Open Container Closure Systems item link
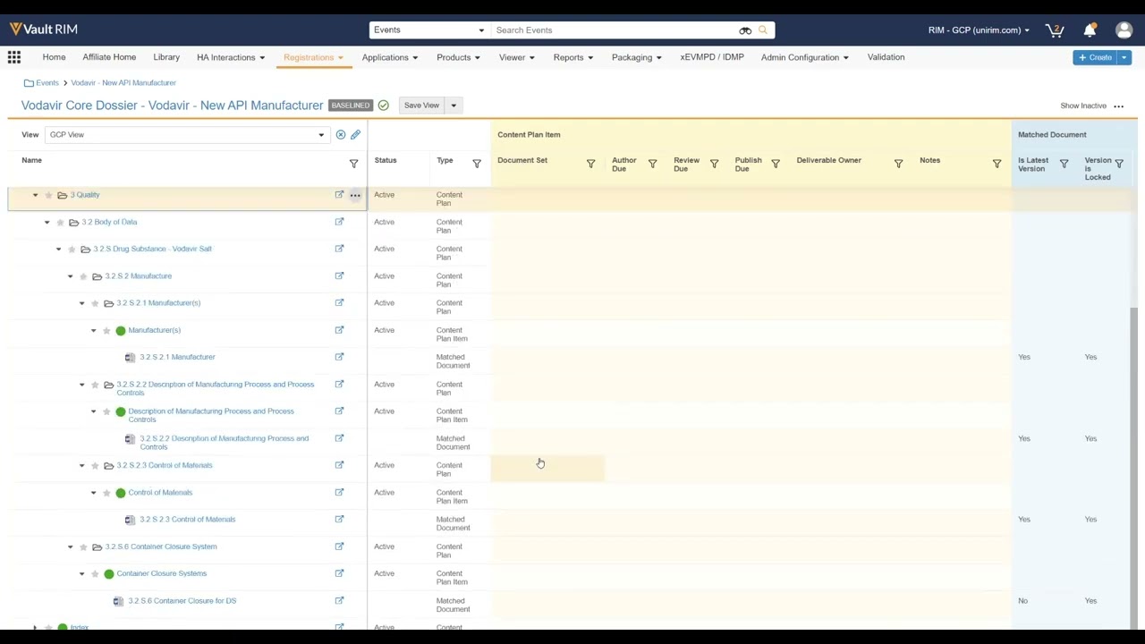 (x=162, y=573)
